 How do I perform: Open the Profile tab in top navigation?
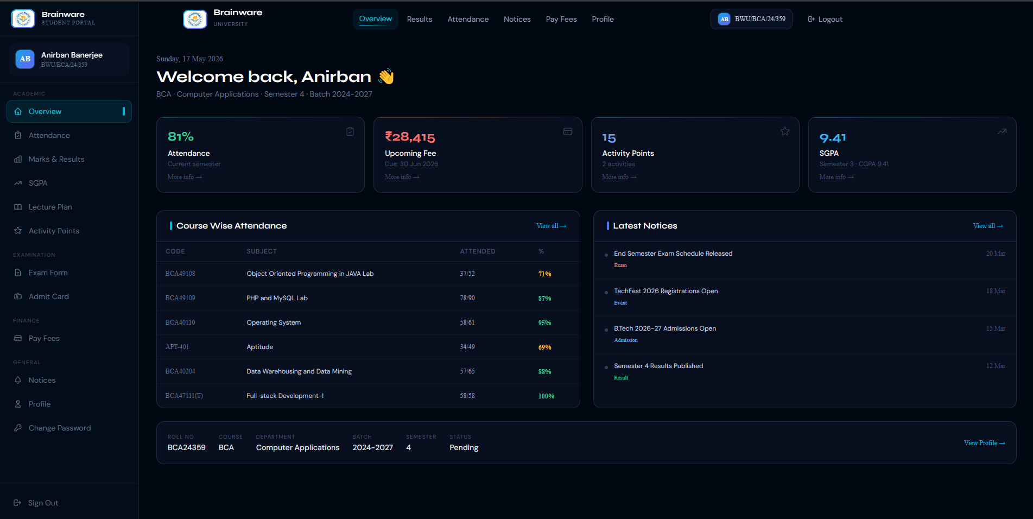(x=603, y=19)
